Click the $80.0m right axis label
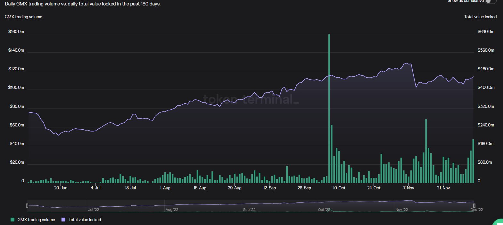503x225 pixels. [x=484, y=162]
